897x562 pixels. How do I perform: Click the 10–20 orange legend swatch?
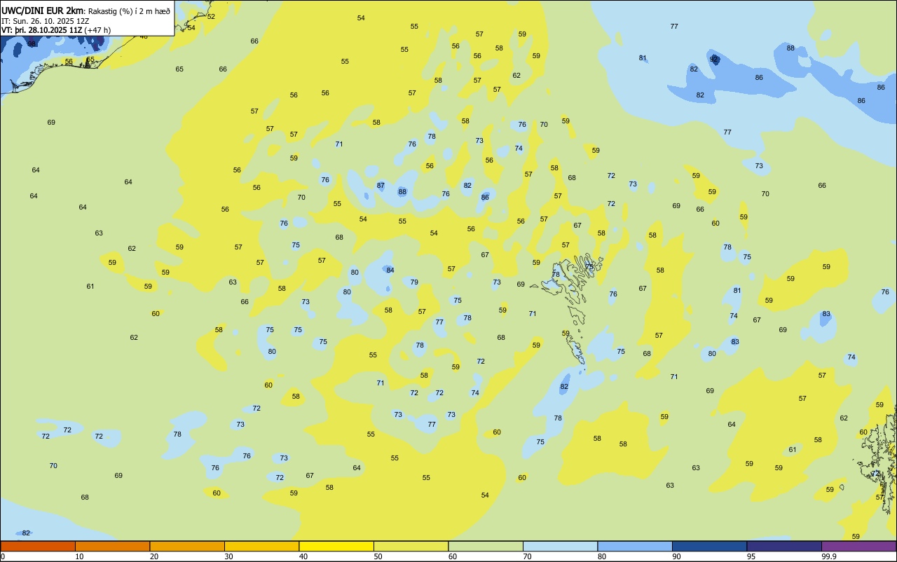112,546
